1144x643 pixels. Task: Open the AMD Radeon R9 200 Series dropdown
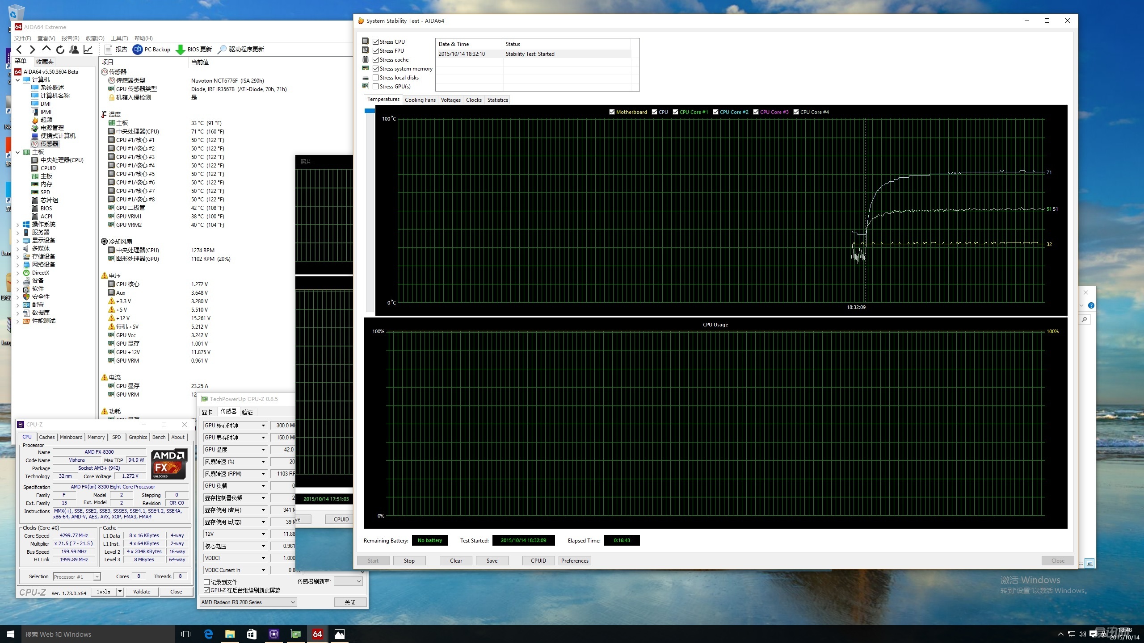coord(248,602)
